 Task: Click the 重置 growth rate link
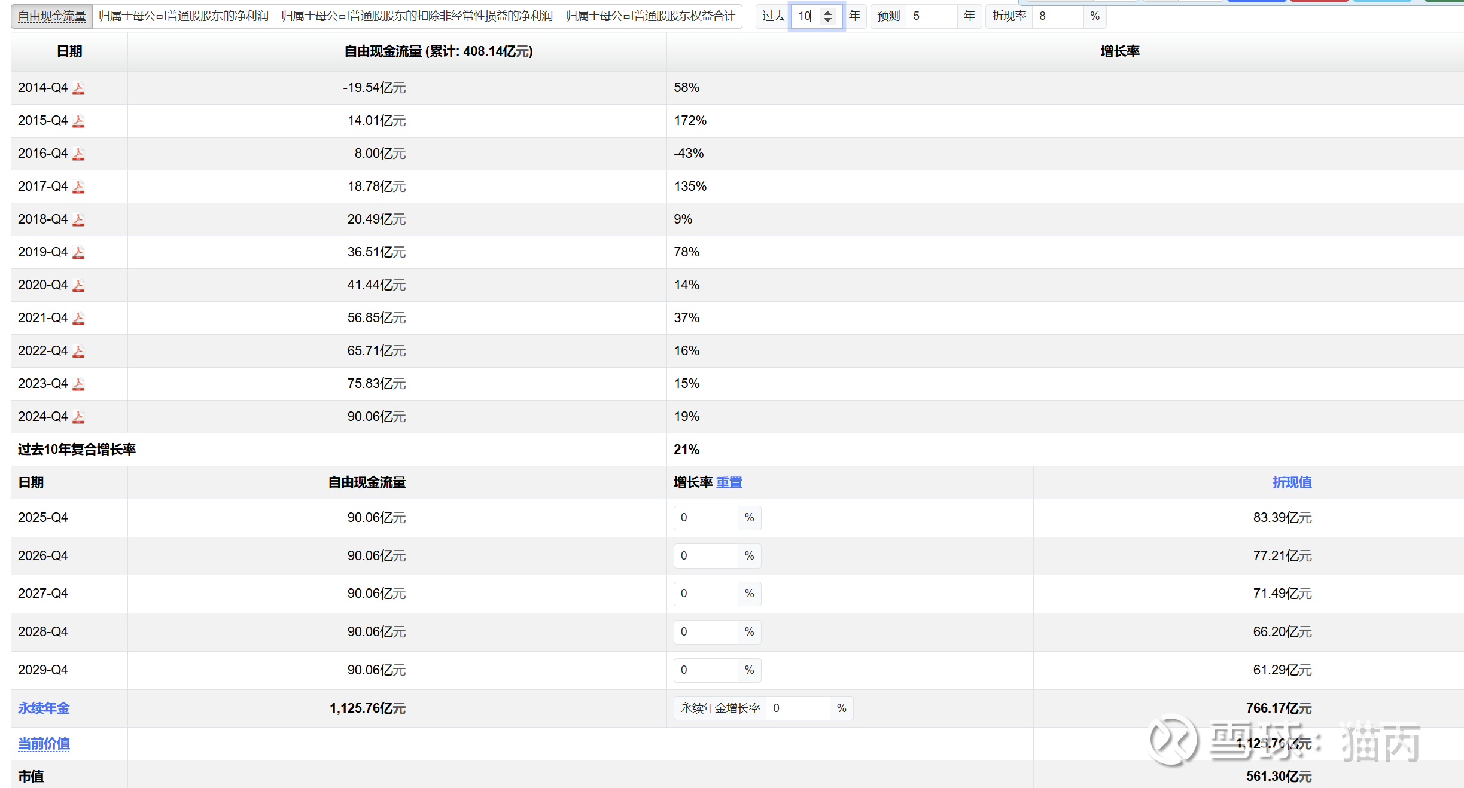729,482
